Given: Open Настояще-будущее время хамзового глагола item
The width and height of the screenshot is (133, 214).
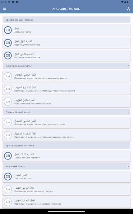Looking at the screenshot, I should point(66,202).
